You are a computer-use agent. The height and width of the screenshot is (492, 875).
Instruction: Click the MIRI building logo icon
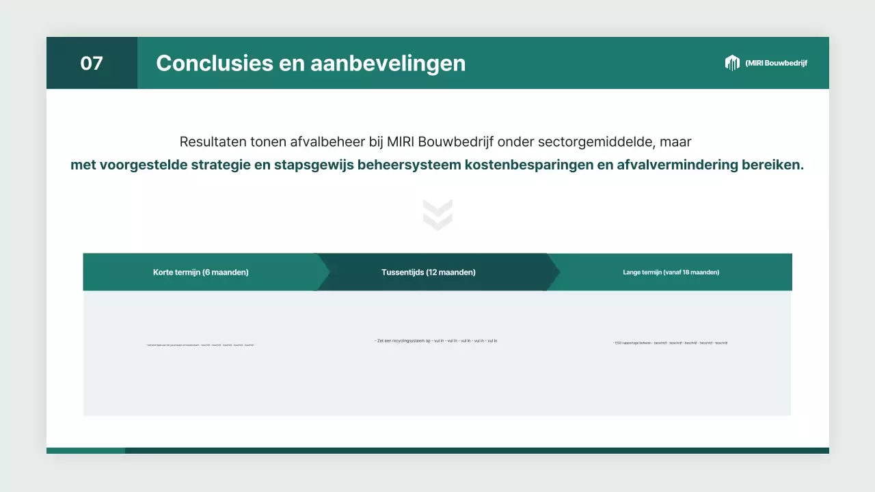[732, 63]
